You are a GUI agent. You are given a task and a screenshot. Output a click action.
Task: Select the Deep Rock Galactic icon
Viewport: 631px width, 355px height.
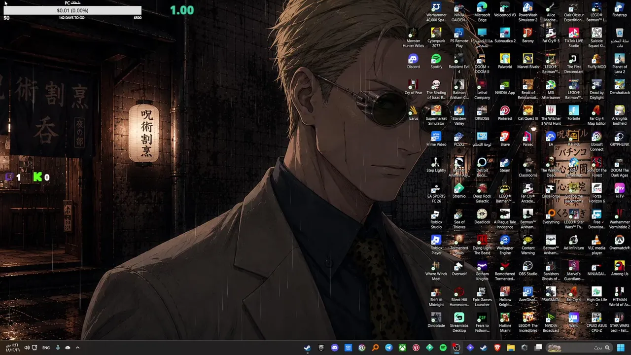(x=482, y=192)
